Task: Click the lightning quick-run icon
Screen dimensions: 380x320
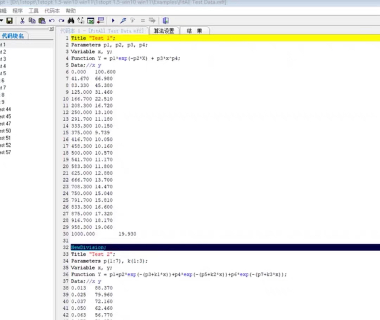Action: (x=123, y=21)
